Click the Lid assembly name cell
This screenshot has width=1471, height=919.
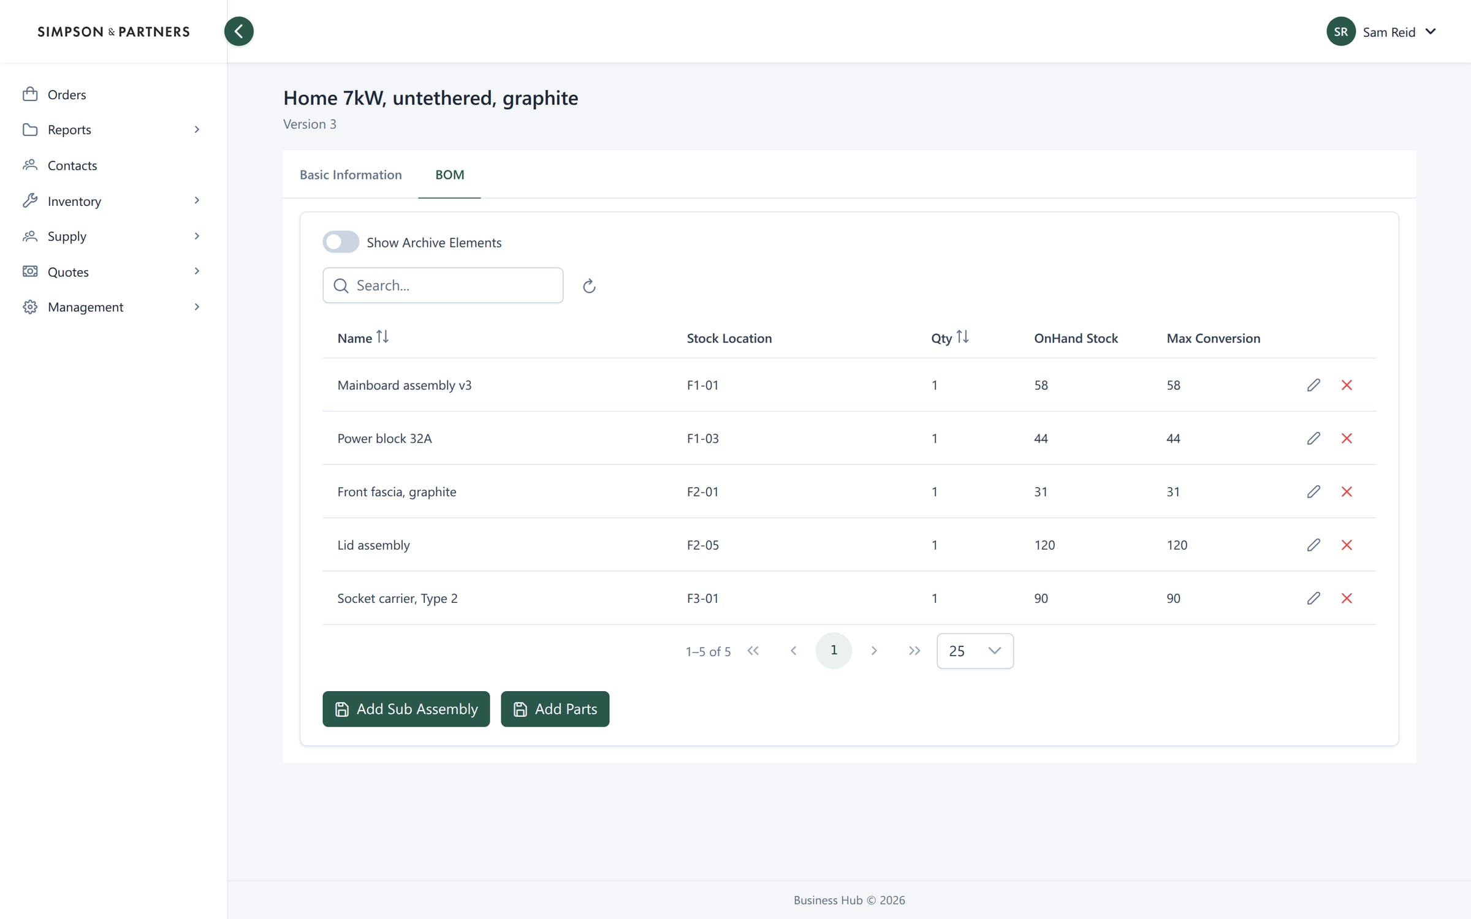pos(373,545)
